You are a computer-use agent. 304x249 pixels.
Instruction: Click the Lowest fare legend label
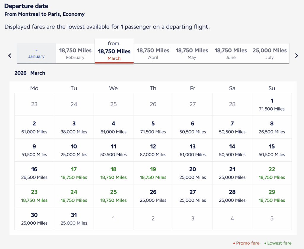[279, 243]
